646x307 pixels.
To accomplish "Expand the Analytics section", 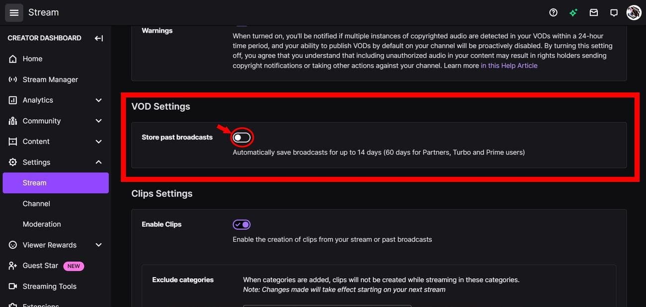I will click(98, 100).
